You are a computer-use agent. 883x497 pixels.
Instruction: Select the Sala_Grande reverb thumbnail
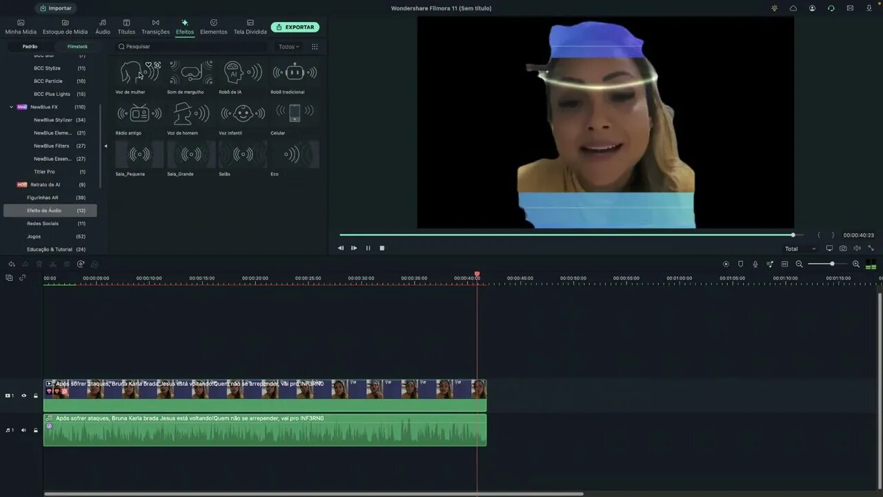click(191, 155)
